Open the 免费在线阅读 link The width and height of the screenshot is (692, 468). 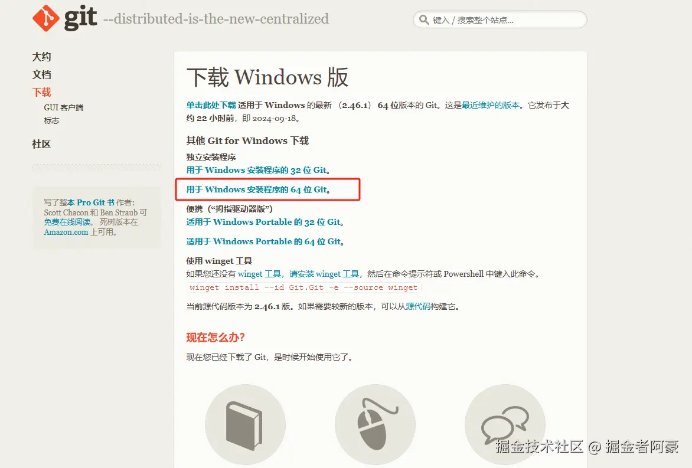[67, 222]
